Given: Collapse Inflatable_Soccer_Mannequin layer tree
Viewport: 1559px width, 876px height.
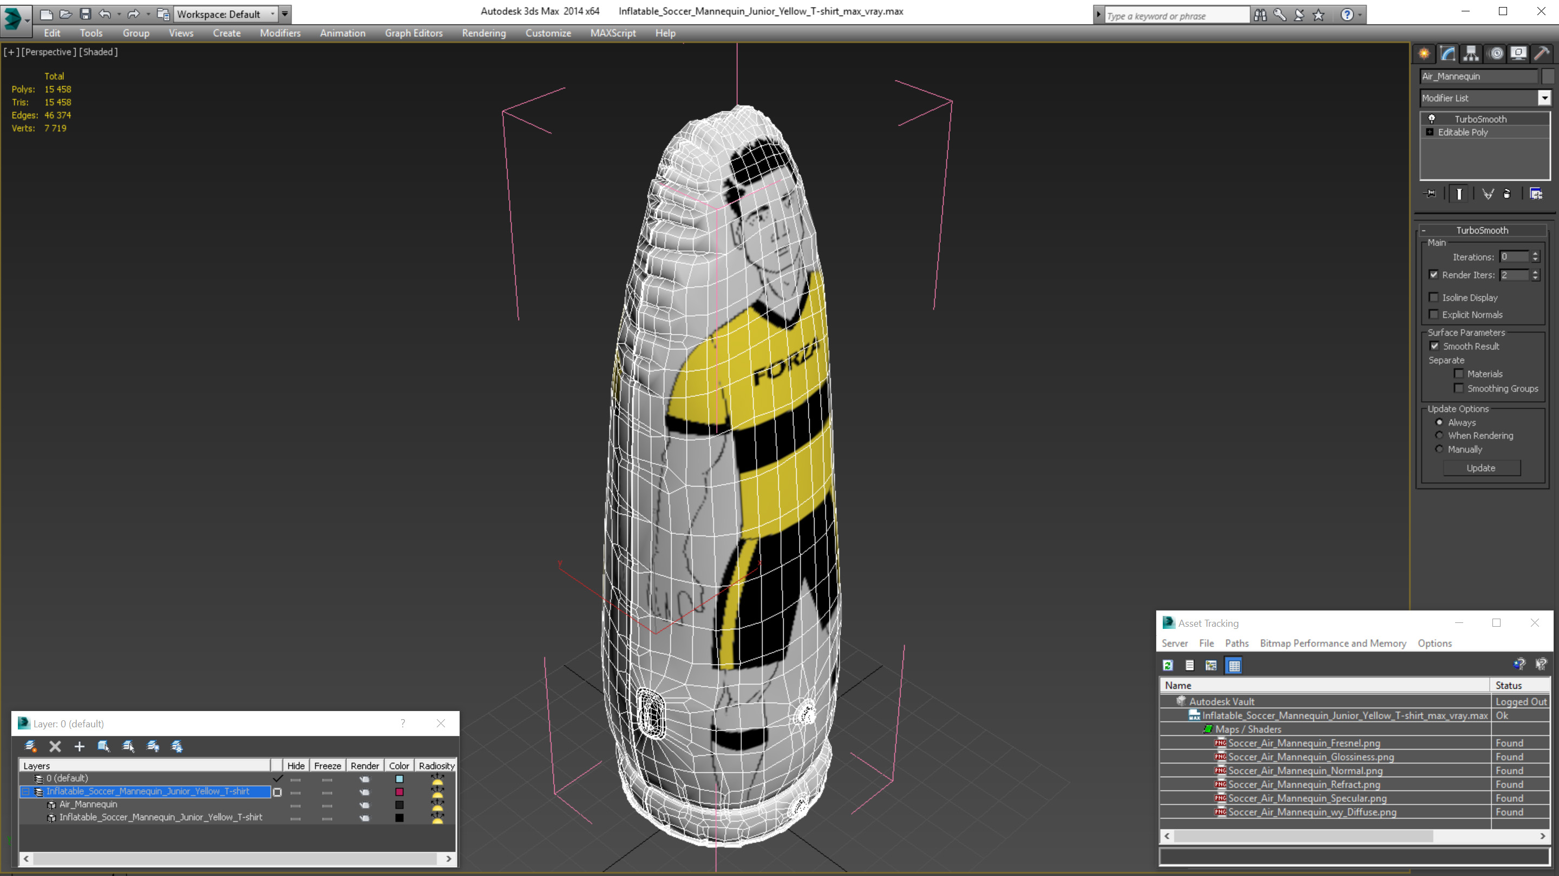Looking at the screenshot, I should 26,791.
